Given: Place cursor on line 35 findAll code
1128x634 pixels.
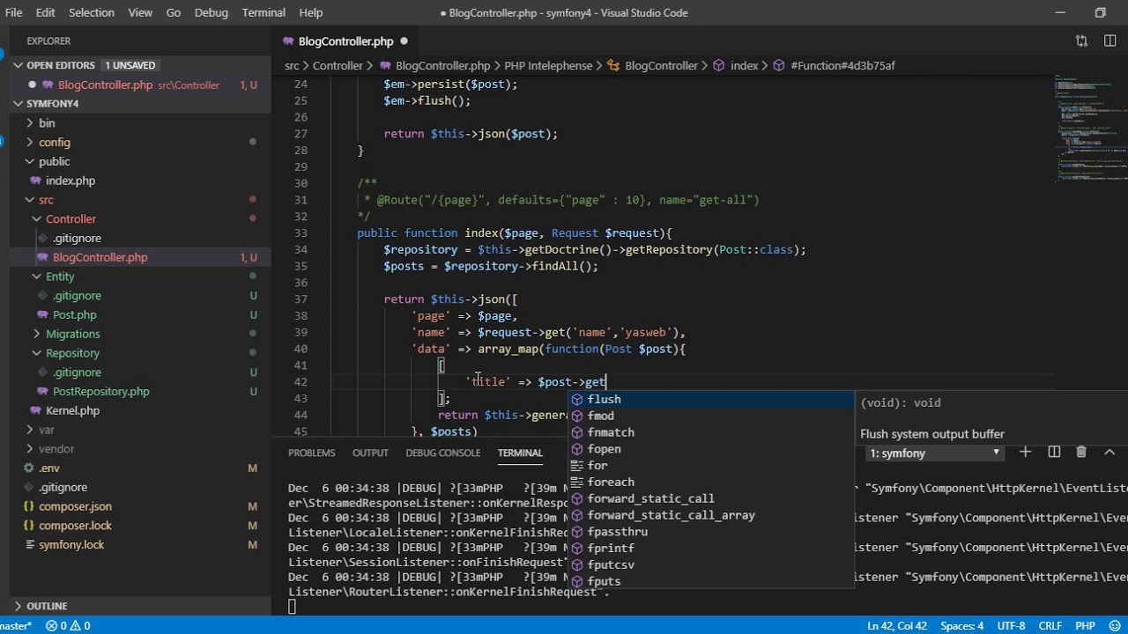Looking at the screenshot, I should pyautogui.click(x=491, y=266).
